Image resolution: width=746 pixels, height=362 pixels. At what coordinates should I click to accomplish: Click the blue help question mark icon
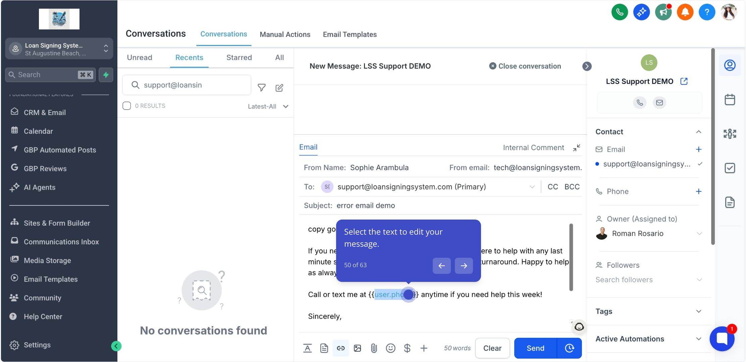707,12
